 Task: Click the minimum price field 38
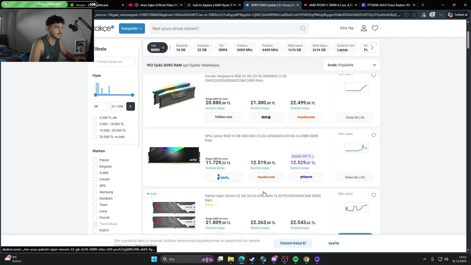click(x=100, y=106)
